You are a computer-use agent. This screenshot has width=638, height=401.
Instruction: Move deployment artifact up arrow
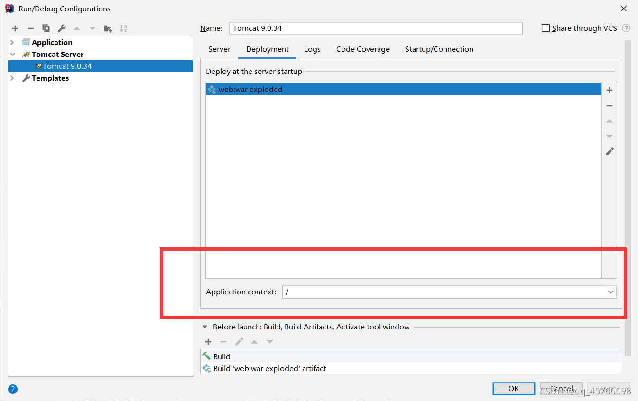tap(610, 121)
